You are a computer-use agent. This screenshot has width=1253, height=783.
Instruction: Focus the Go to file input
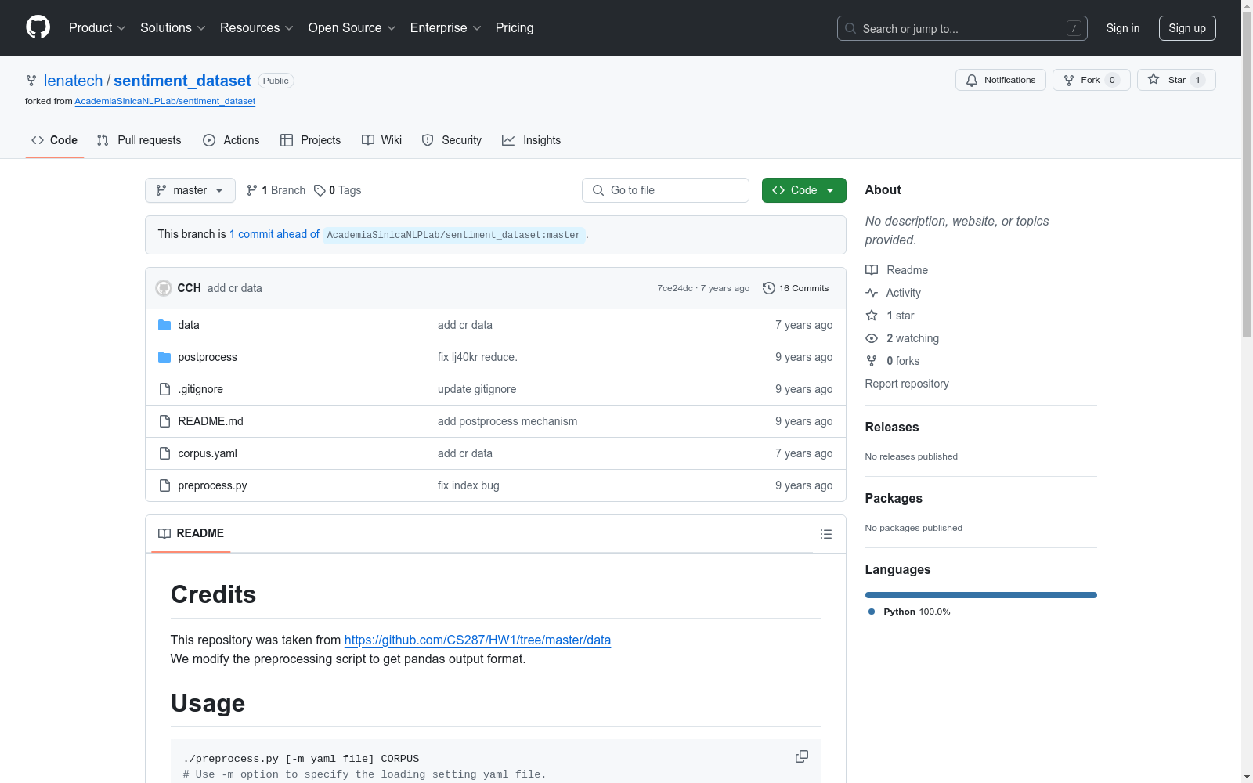pyautogui.click(x=666, y=190)
